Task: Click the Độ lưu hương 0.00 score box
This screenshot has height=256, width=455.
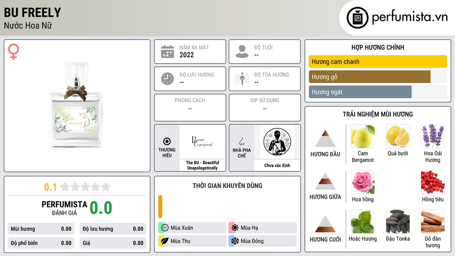Action: click(113, 229)
